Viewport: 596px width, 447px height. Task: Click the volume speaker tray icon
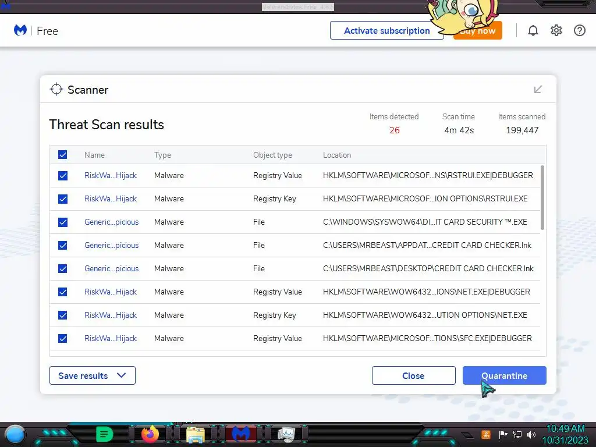coord(531,434)
